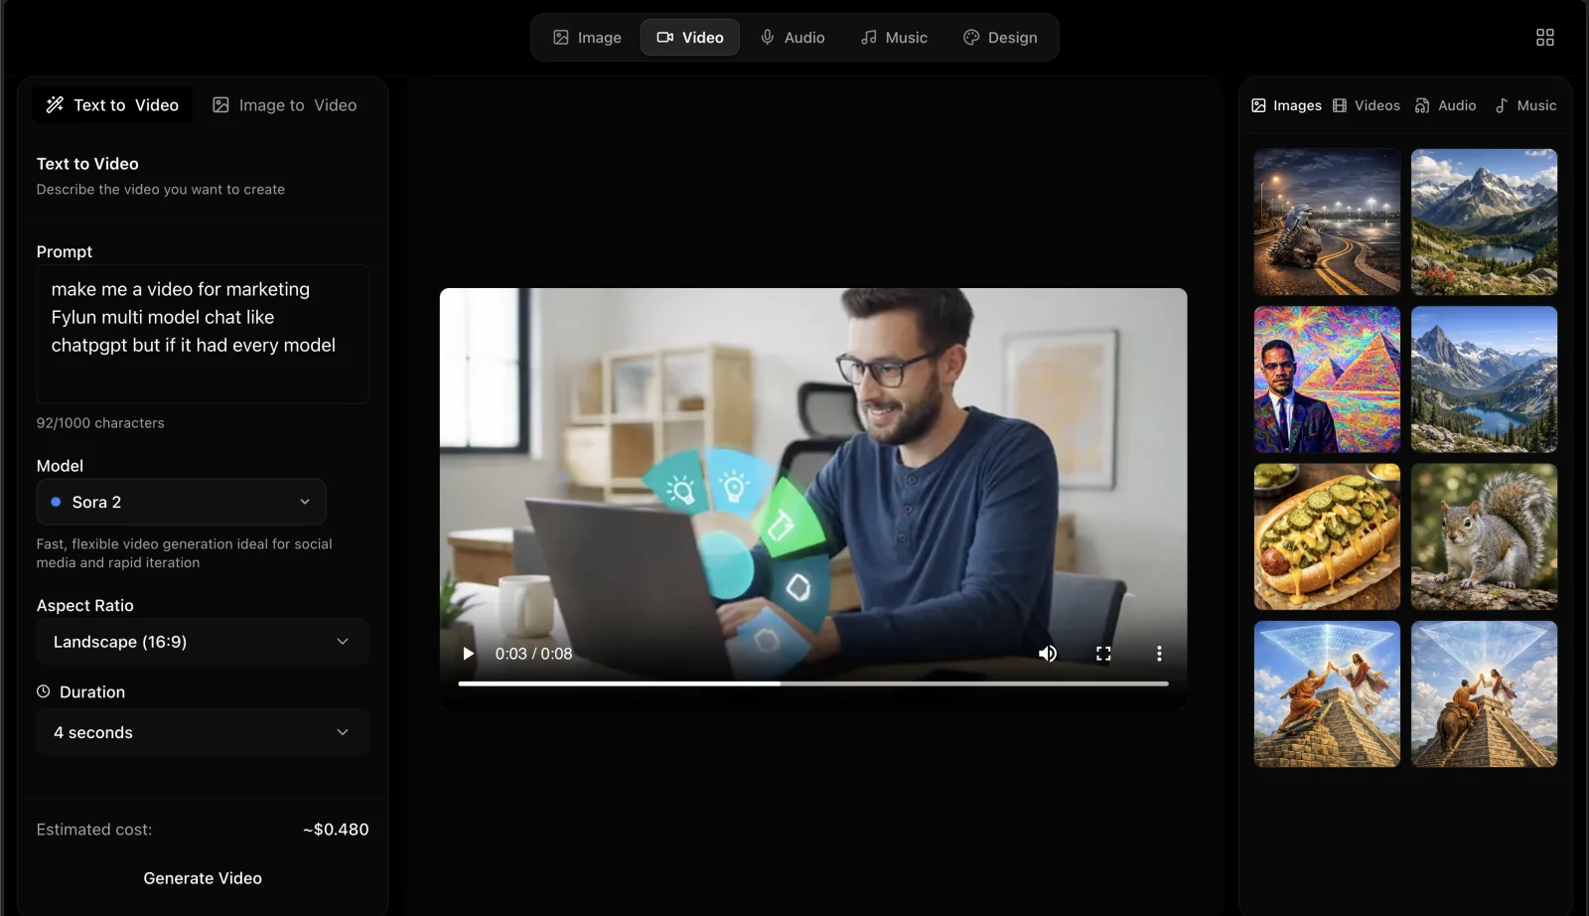Open the porcupine on road thumbnail
The image size is (1589, 916).
[1327, 222]
